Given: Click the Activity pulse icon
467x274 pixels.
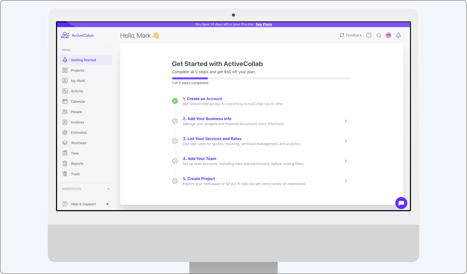Looking at the screenshot, I should [x=65, y=91].
